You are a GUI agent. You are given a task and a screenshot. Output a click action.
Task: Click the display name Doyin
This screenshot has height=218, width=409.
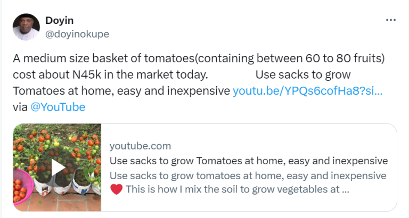click(59, 20)
